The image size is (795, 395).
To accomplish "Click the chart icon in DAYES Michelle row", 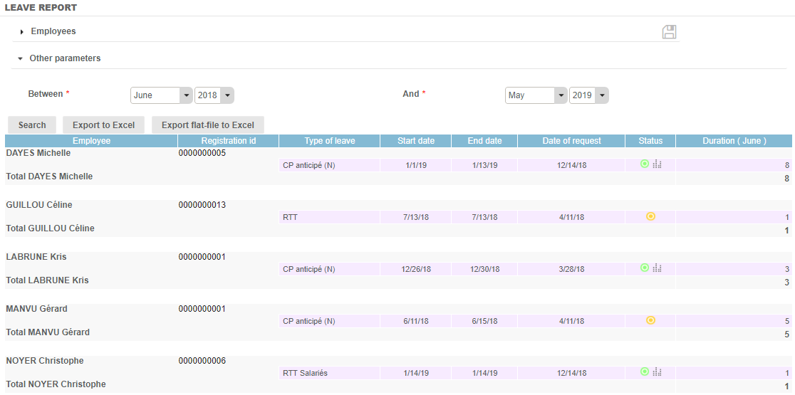I will coord(657,164).
